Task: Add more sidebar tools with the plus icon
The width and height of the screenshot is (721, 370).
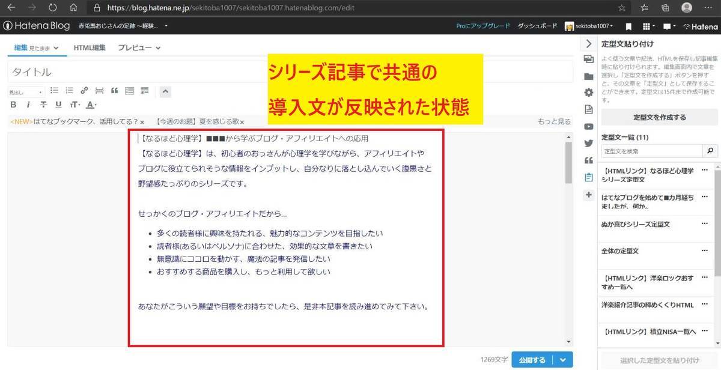Action: point(589,195)
